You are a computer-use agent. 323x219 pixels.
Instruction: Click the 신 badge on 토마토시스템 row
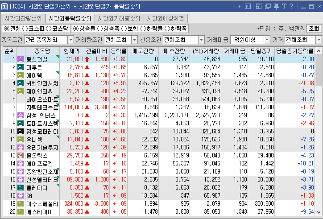coord(20,124)
